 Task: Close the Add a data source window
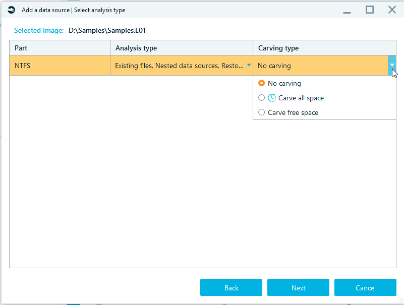[392, 10]
